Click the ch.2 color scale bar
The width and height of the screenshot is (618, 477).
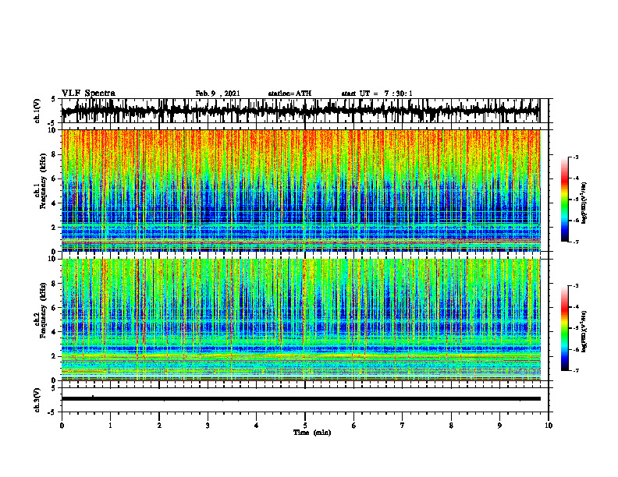click(x=565, y=328)
